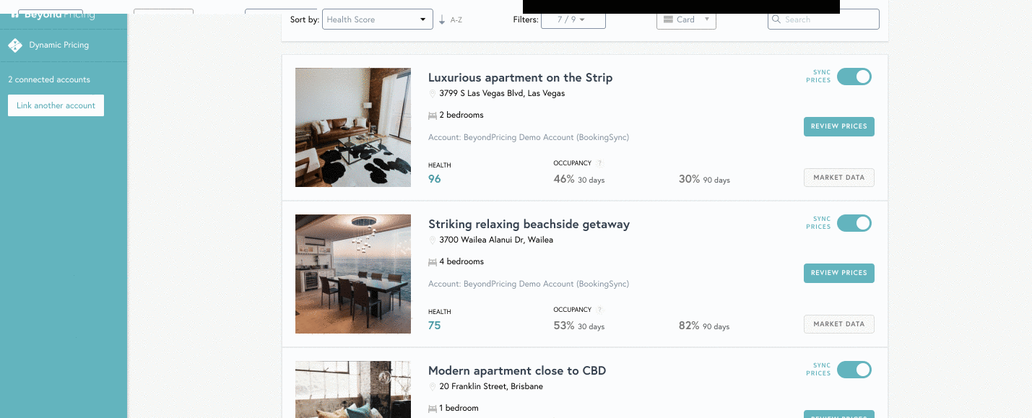Click location pin icon beside 20 Franklin Street
Image resolution: width=1032 pixels, height=418 pixels.
point(433,387)
